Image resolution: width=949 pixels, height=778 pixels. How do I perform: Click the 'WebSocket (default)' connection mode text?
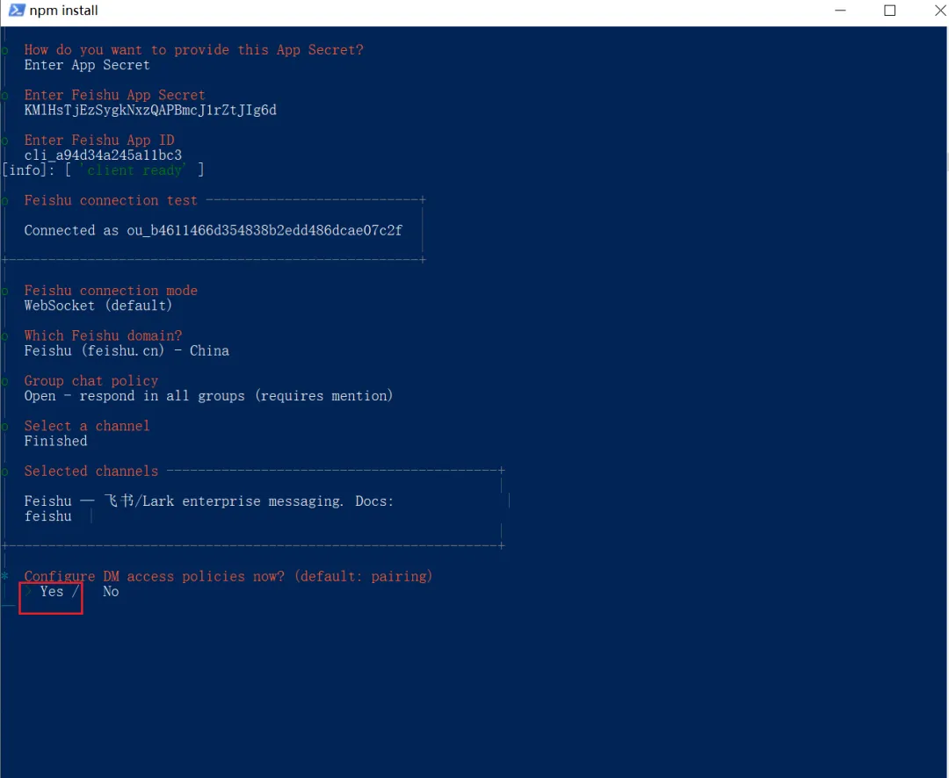[x=98, y=306]
